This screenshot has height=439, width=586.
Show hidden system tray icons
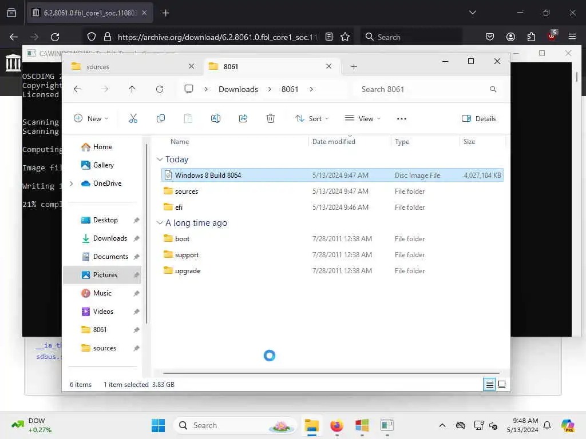click(442, 425)
